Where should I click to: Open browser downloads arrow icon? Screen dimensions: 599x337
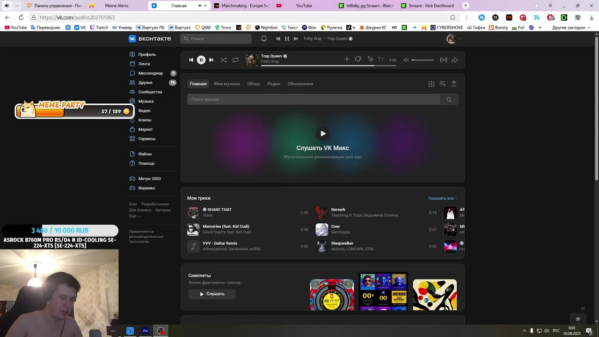tap(592, 17)
